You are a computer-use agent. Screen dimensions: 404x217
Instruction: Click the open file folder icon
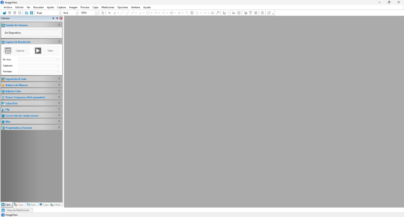pyautogui.click(x=4, y=13)
